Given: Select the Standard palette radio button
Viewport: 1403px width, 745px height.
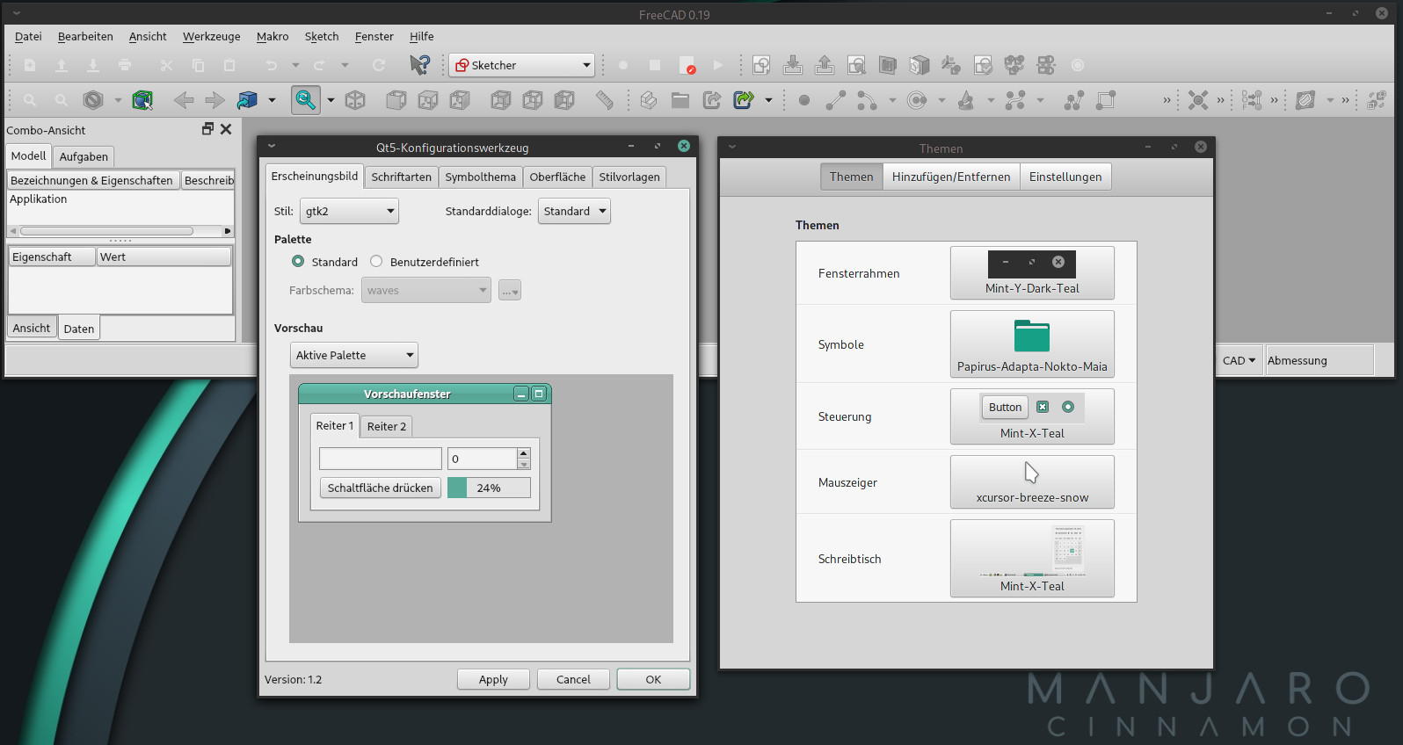Looking at the screenshot, I should coord(298,262).
